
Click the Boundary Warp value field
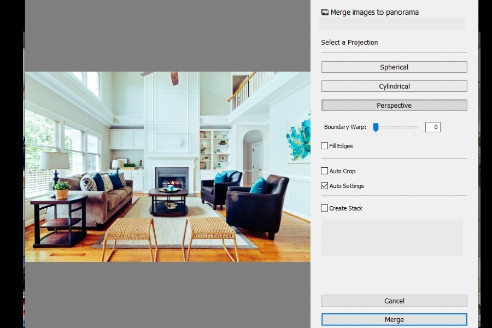click(x=433, y=127)
